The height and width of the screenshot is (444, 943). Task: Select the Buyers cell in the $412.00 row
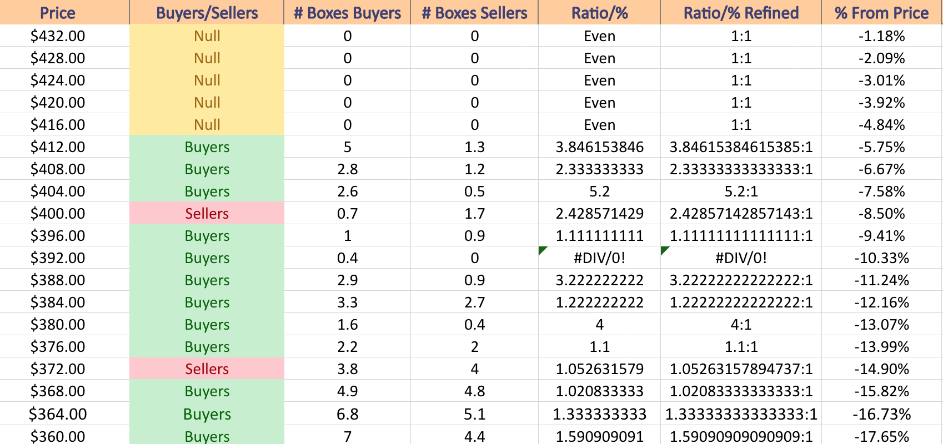207,147
